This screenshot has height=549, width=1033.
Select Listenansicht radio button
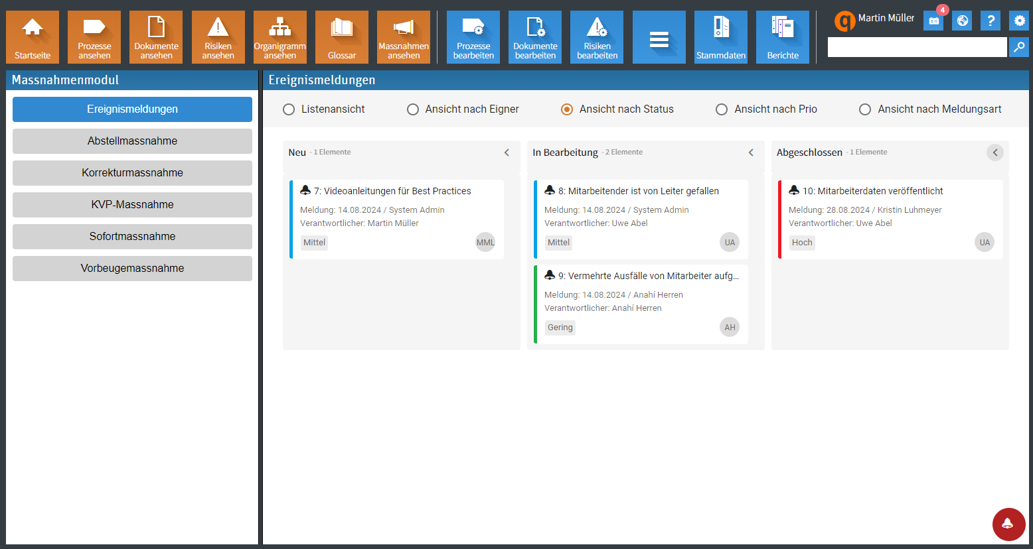pyautogui.click(x=289, y=109)
